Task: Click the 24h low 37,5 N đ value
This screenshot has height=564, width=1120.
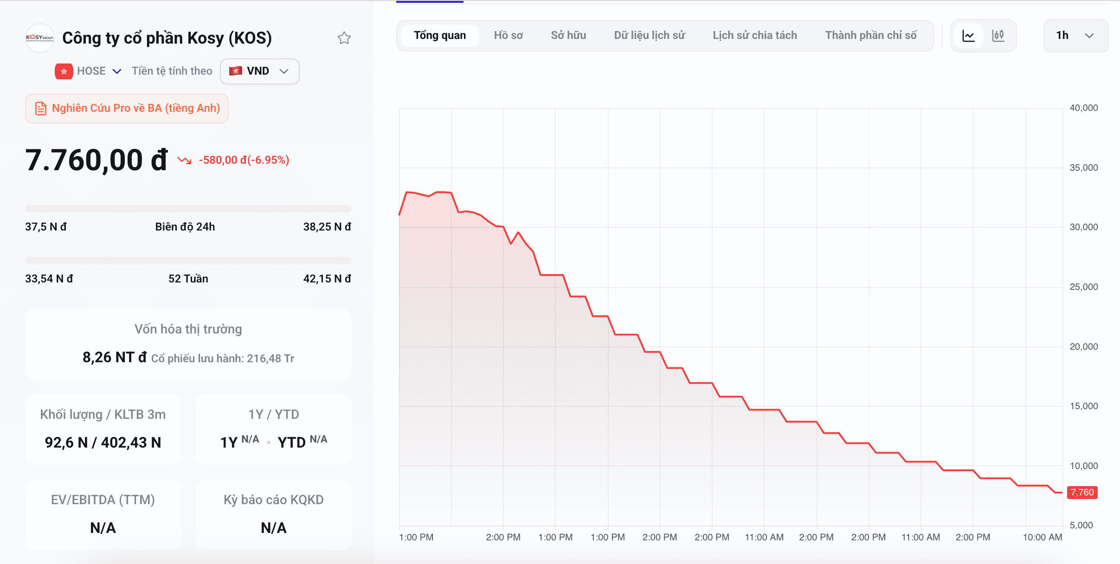Action: [x=46, y=227]
